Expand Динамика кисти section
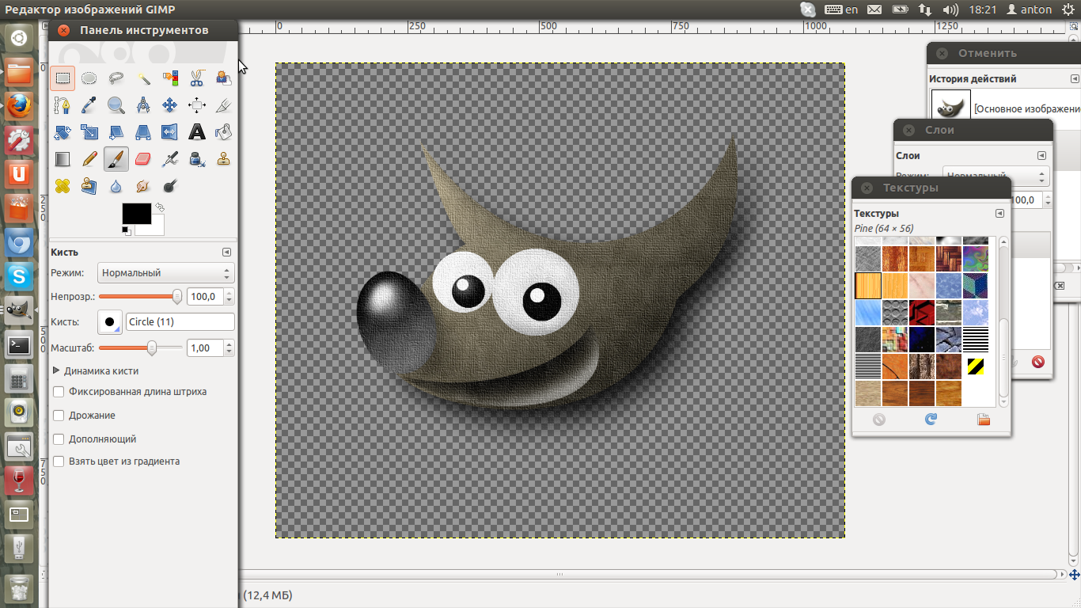 tap(56, 370)
